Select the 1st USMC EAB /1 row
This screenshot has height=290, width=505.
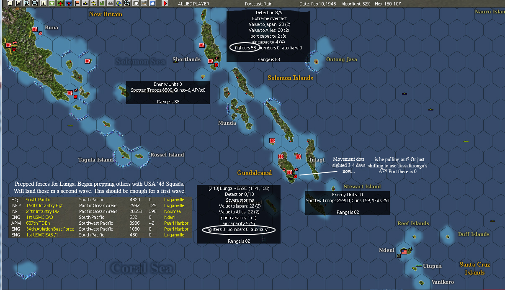pyautogui.click(x=100, y=235)
